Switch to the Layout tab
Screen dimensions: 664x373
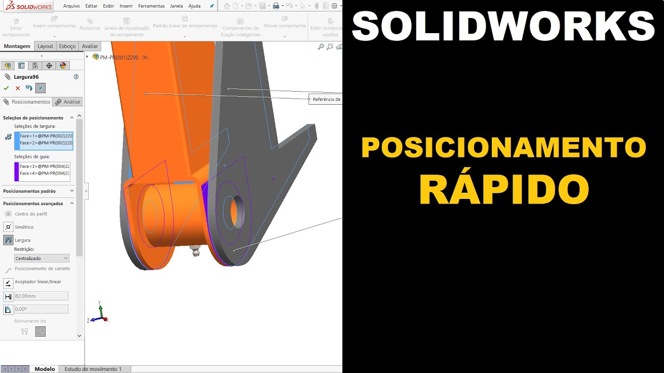(x=45, y=46)
